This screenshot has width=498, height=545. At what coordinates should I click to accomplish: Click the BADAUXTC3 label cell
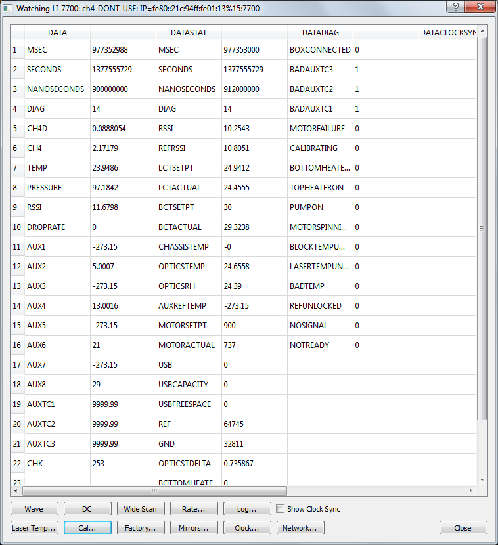click(x=321, y=70)
